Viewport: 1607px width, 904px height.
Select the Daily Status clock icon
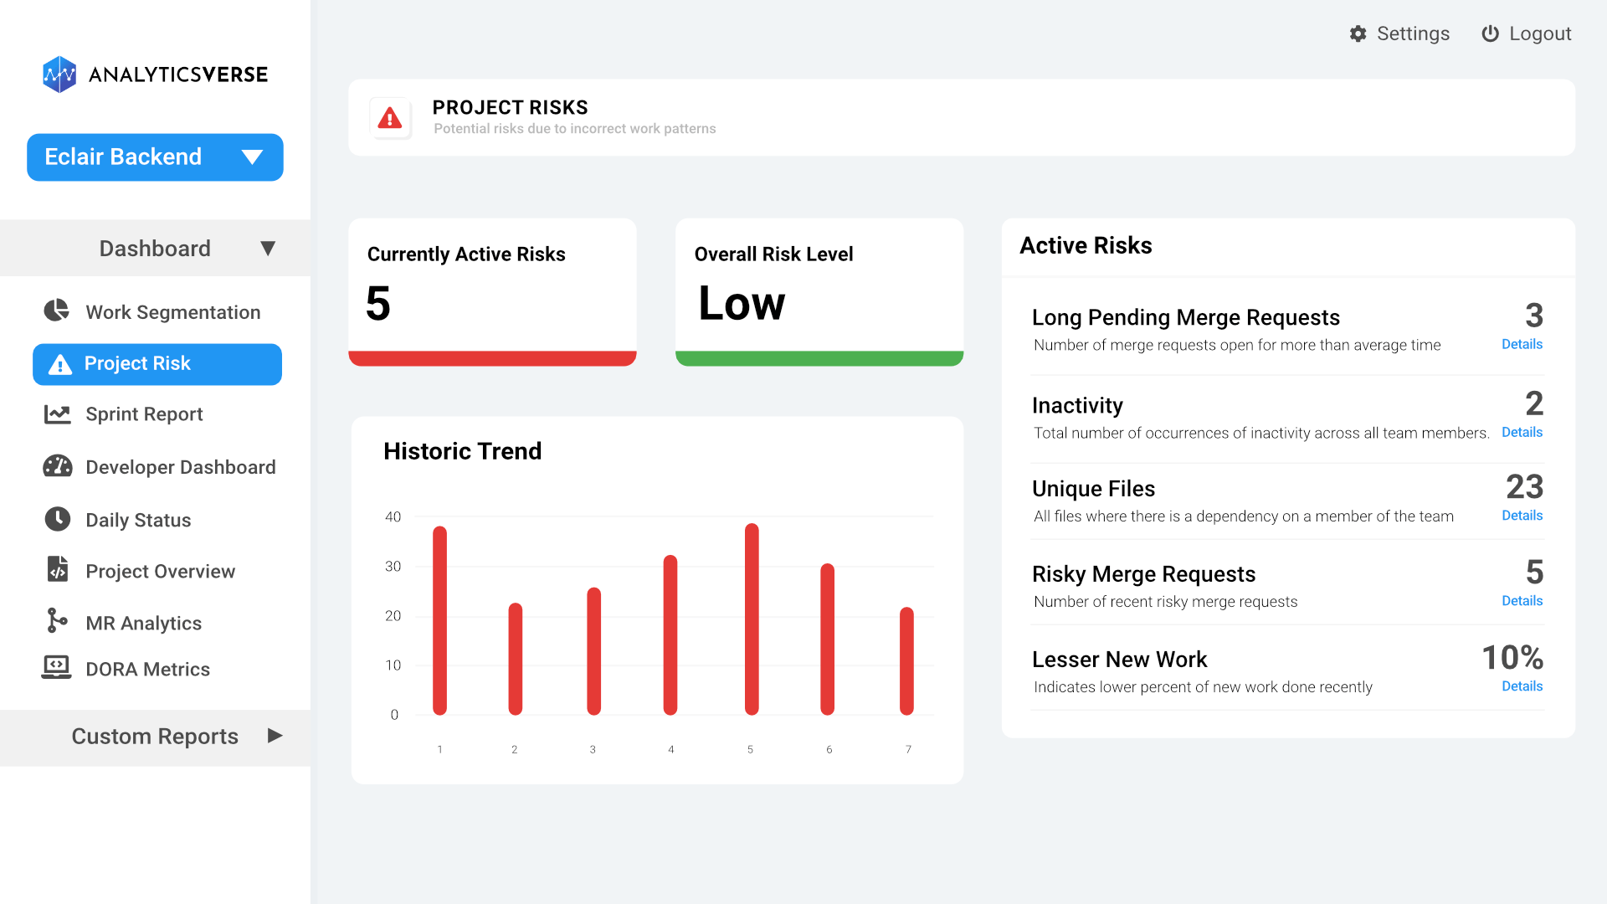(56, 519)
